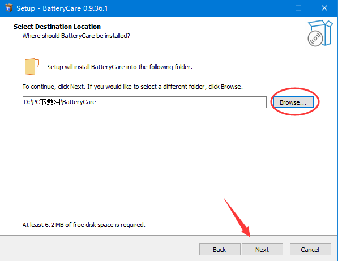Go to the Next setup step
Viewport: 338px width, 261px height.
262,250
